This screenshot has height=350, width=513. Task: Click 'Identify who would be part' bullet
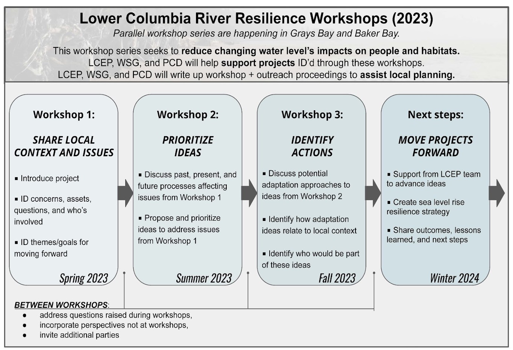tap(311, 259)
